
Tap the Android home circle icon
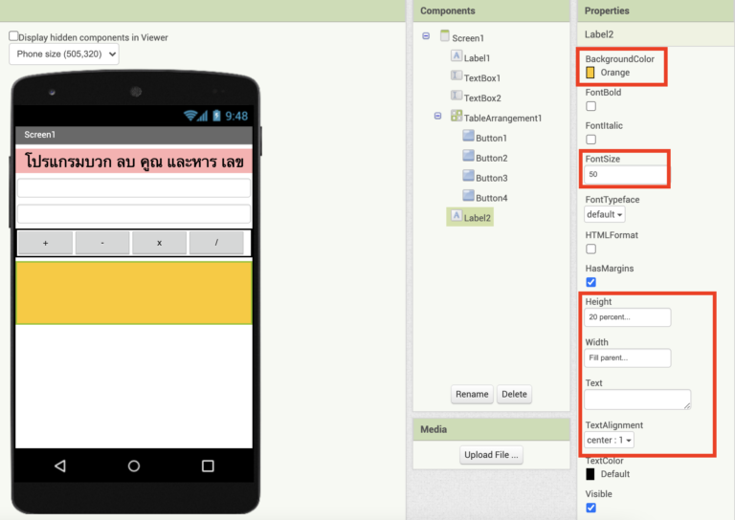(134, 466)
